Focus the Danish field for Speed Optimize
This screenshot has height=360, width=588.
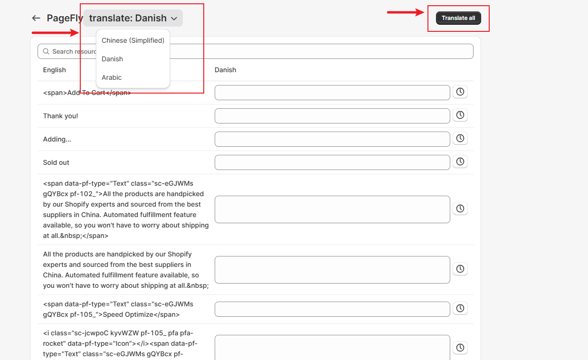(332, 309)
